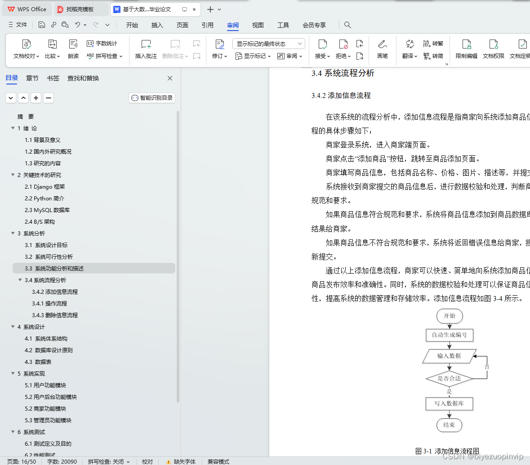Viewport: 530px width, 465px height.
Task: Switch to the References ribbon tab
Action: point(208,25)
